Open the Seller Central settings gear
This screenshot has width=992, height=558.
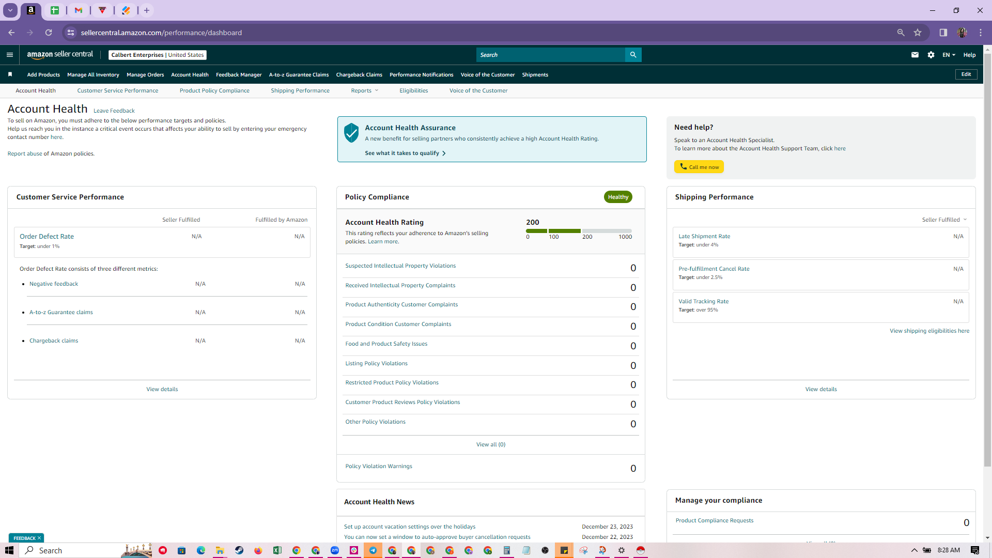click(931, 55)
